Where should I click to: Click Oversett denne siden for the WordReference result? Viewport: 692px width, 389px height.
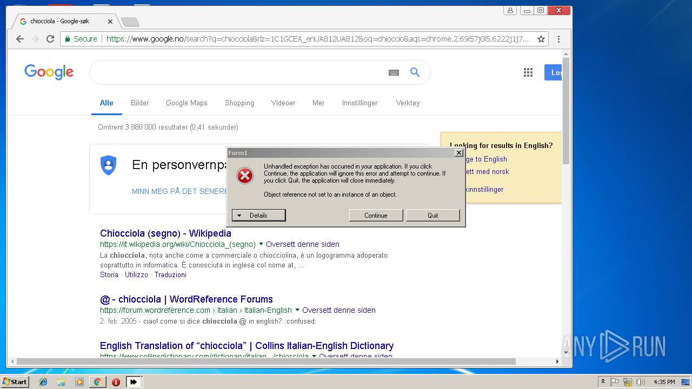[x=339, y=310]
